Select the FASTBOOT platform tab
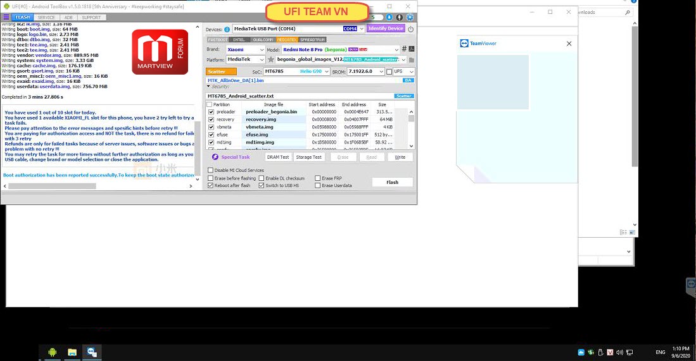This screenshot has height=361, width=696. pos(218,40)
